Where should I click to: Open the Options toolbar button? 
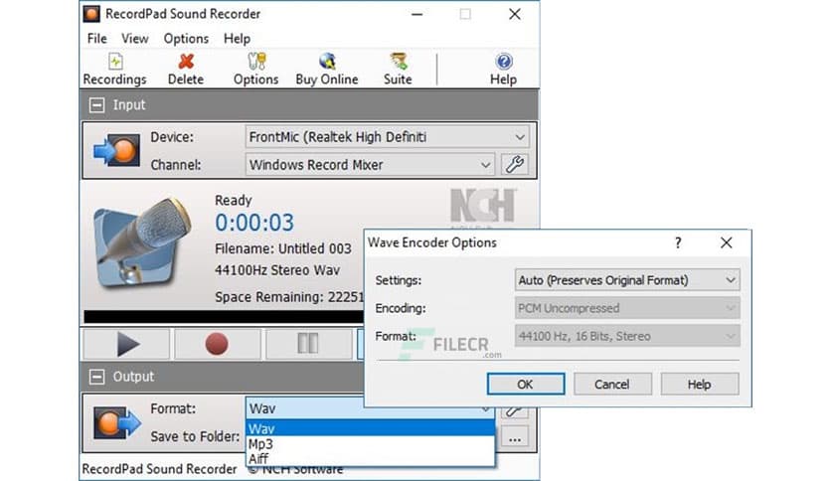[256, 70]
